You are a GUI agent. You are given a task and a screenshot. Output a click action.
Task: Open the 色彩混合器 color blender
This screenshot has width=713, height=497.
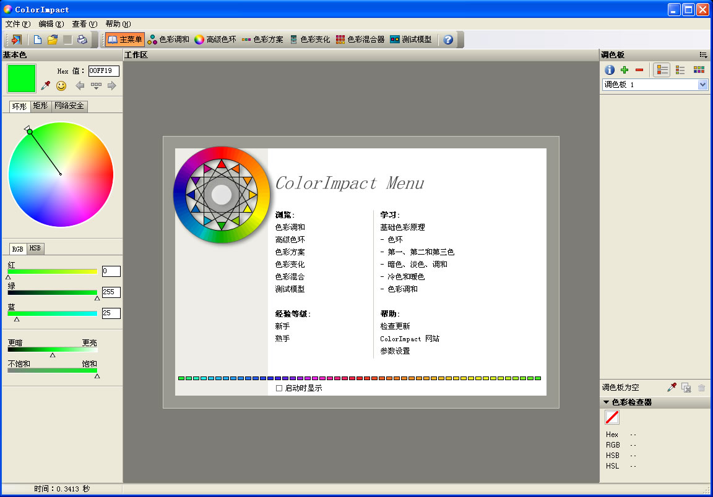point(360,40)
